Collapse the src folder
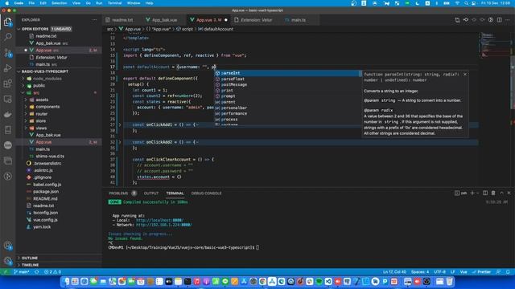515x289 pixels. (23, 93)
